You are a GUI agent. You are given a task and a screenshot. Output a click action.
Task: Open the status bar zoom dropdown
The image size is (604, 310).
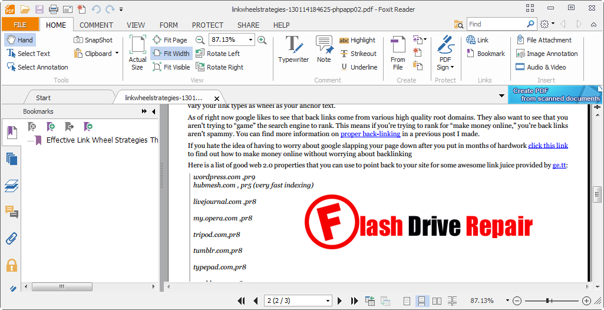[507, 301]
